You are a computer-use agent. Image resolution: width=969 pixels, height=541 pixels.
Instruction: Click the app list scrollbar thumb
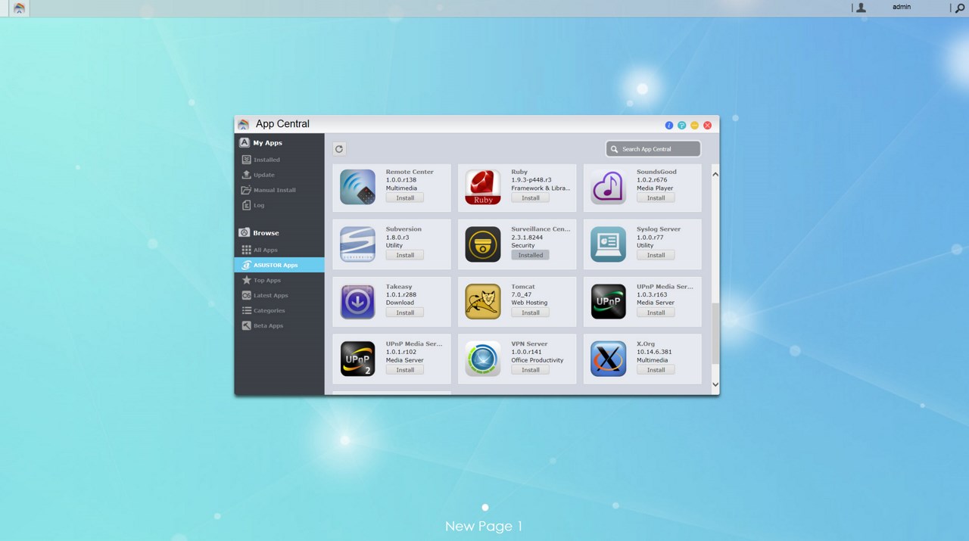715,334
